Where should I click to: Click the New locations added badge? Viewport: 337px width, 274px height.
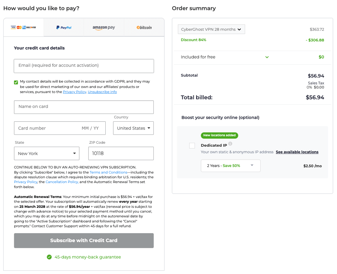point(220,135)
